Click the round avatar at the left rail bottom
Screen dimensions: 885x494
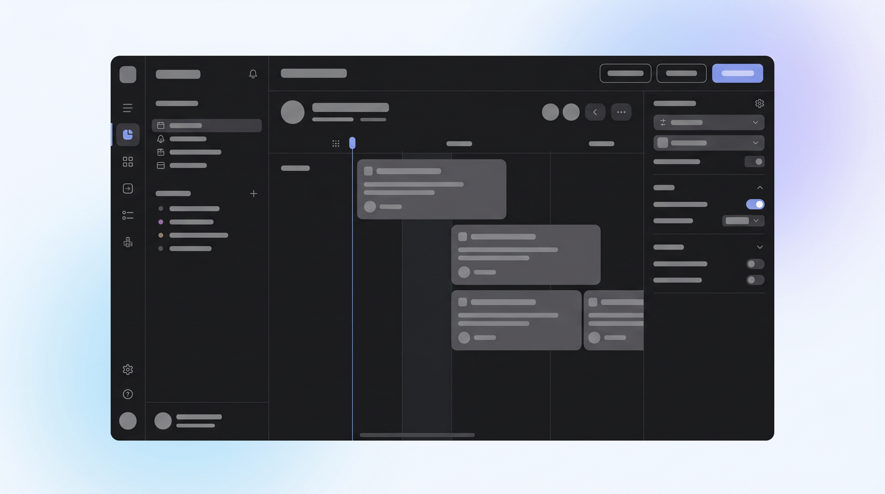tap(128, 421)
